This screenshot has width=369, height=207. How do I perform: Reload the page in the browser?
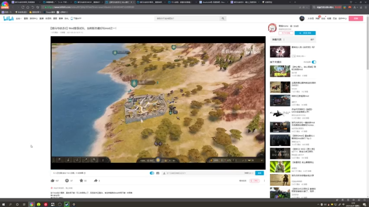point(23,7)
